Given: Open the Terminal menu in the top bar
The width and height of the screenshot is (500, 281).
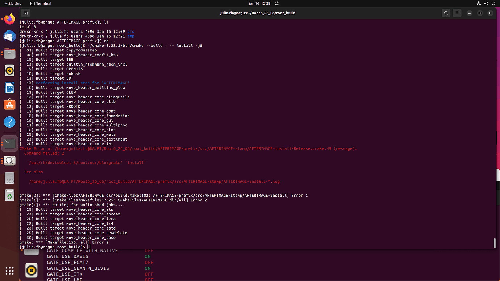Looking at the screenshot, I should [x=41, y=3].
